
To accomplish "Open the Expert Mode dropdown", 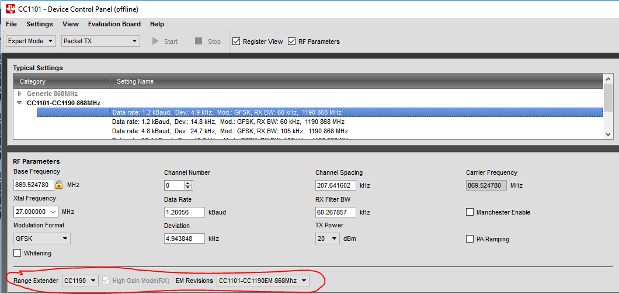I will point(31,41).
